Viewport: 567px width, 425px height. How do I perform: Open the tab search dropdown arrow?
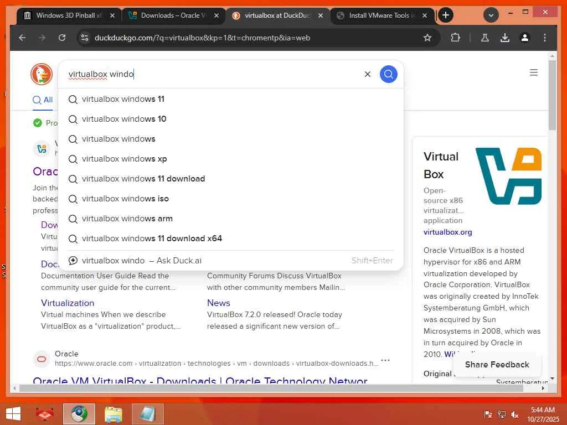pos(491,15)
